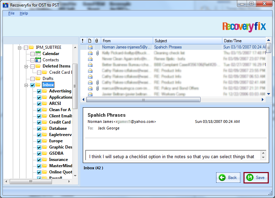275x198 pixels.
Task: Click folder tree scroll up arrow
Action: [x=75, y=47]
